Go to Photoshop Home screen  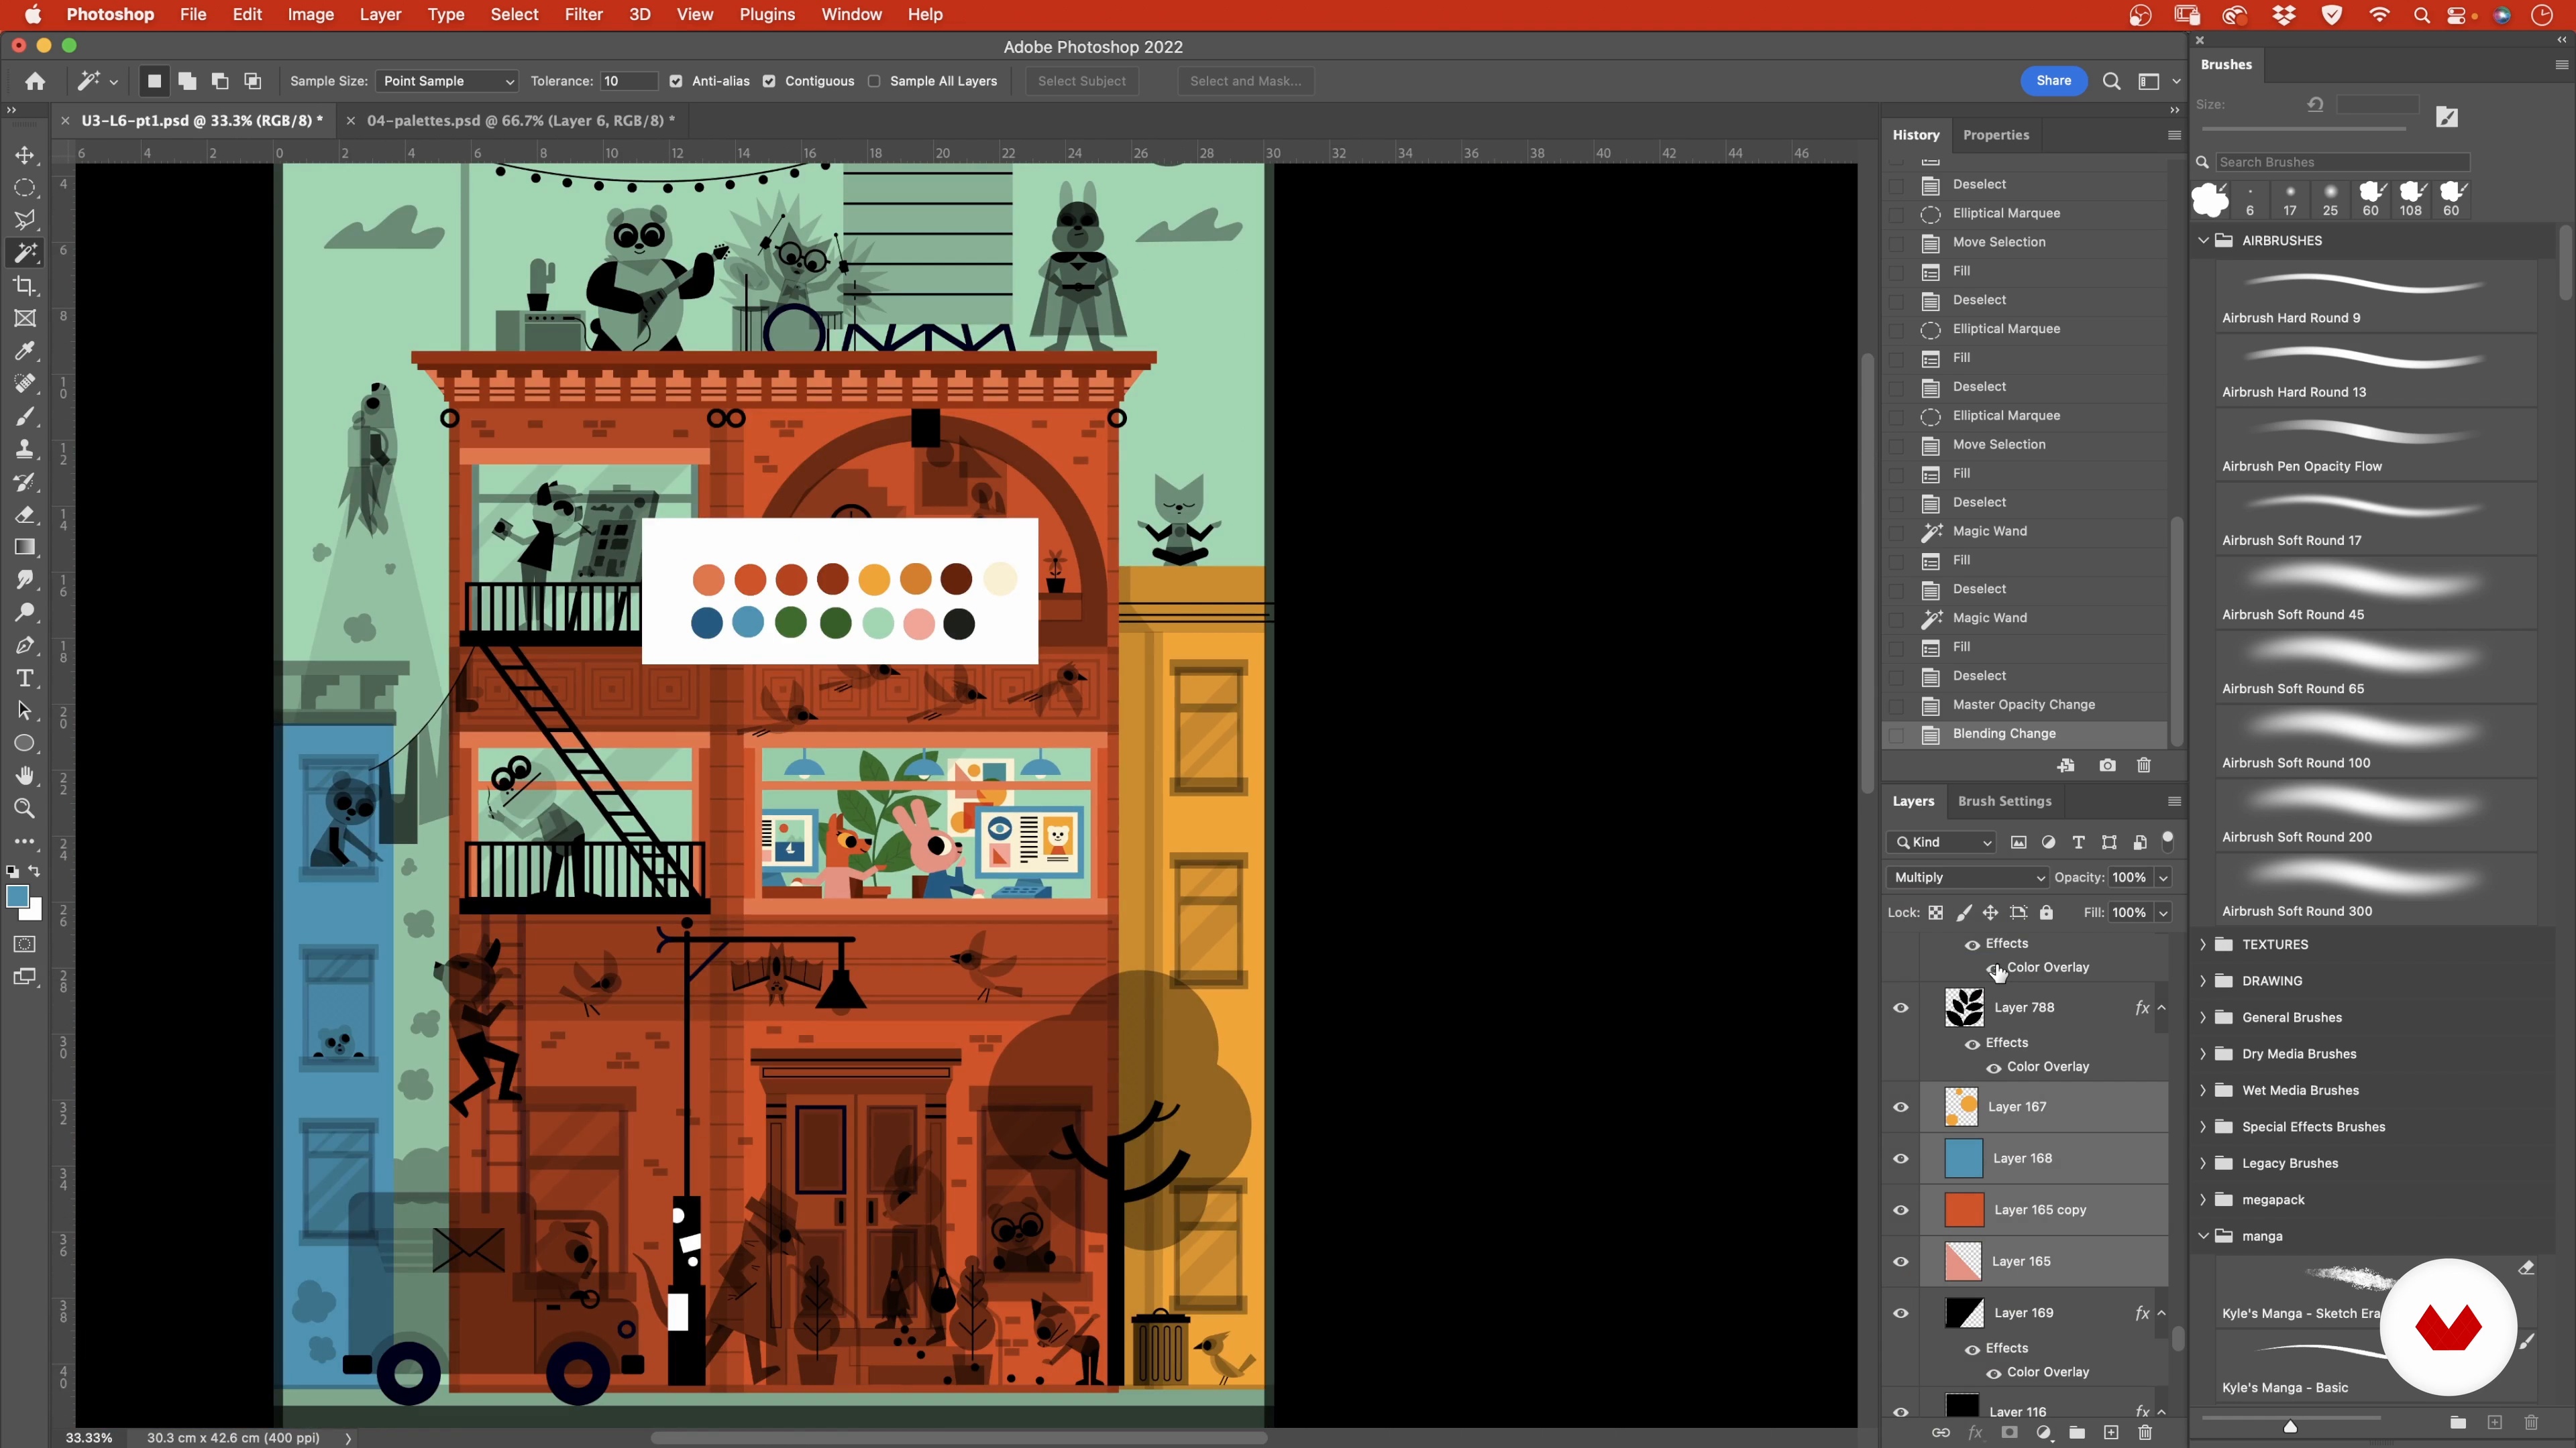click(35, 81)
